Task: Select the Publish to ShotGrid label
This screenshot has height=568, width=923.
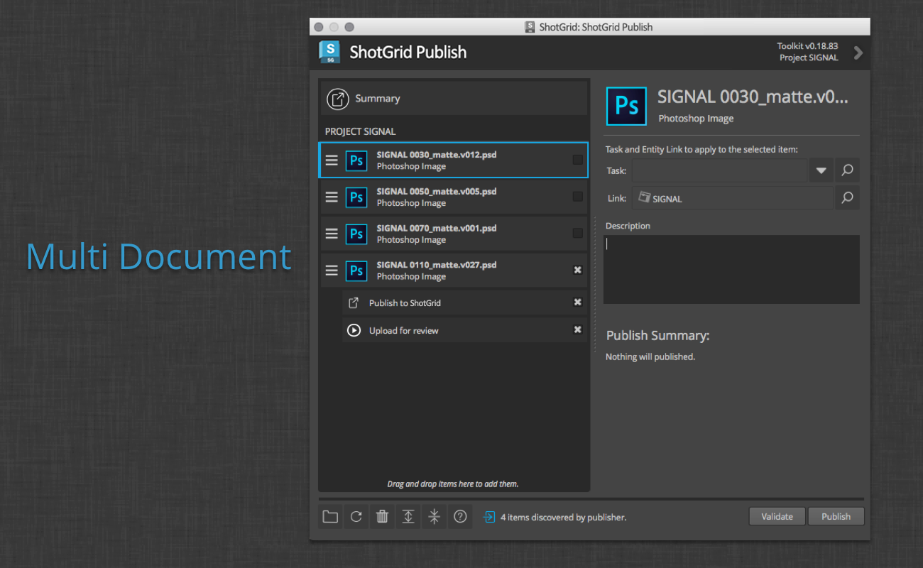Action: (x=405, y=303)
